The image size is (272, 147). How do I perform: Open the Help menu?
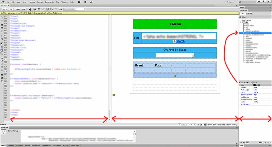(x=72, y=2)
